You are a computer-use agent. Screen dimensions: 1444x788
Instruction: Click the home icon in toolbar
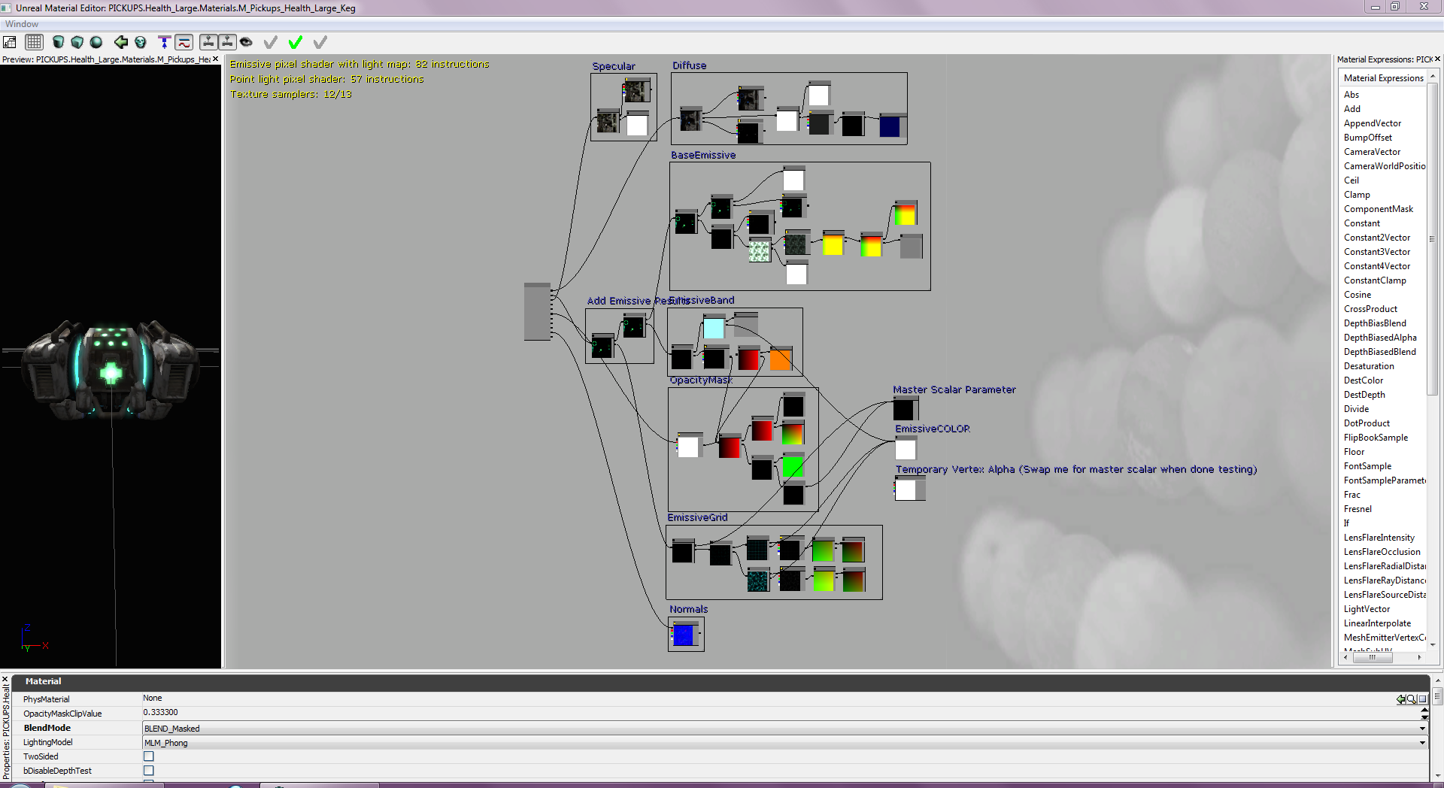(10, 42)
